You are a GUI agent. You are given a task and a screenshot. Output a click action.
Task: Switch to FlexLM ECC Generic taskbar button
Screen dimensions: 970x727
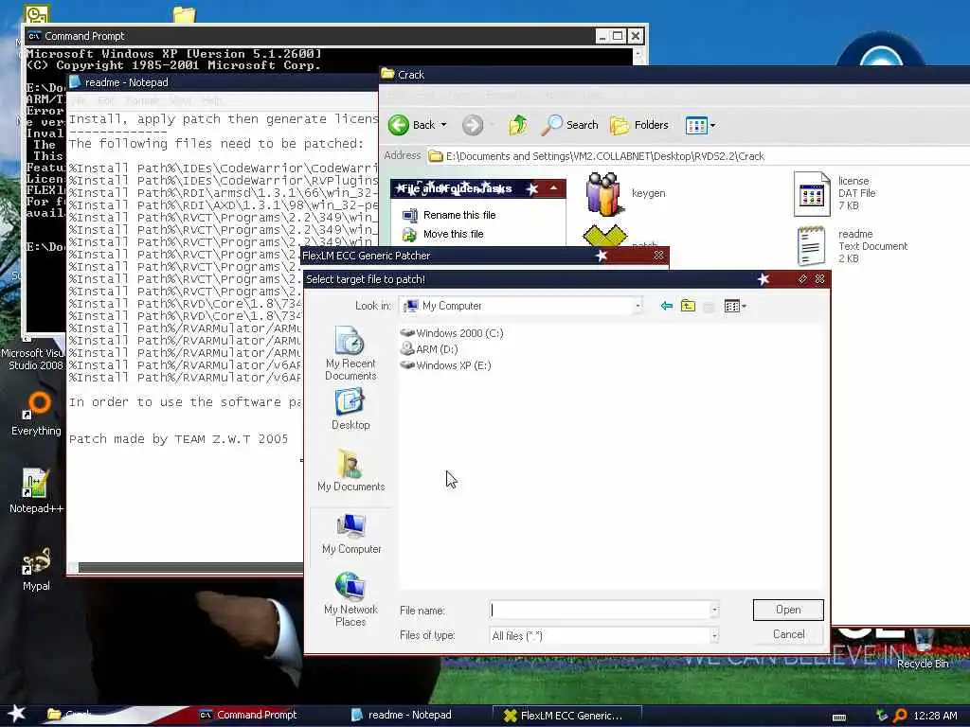(566, 716)
